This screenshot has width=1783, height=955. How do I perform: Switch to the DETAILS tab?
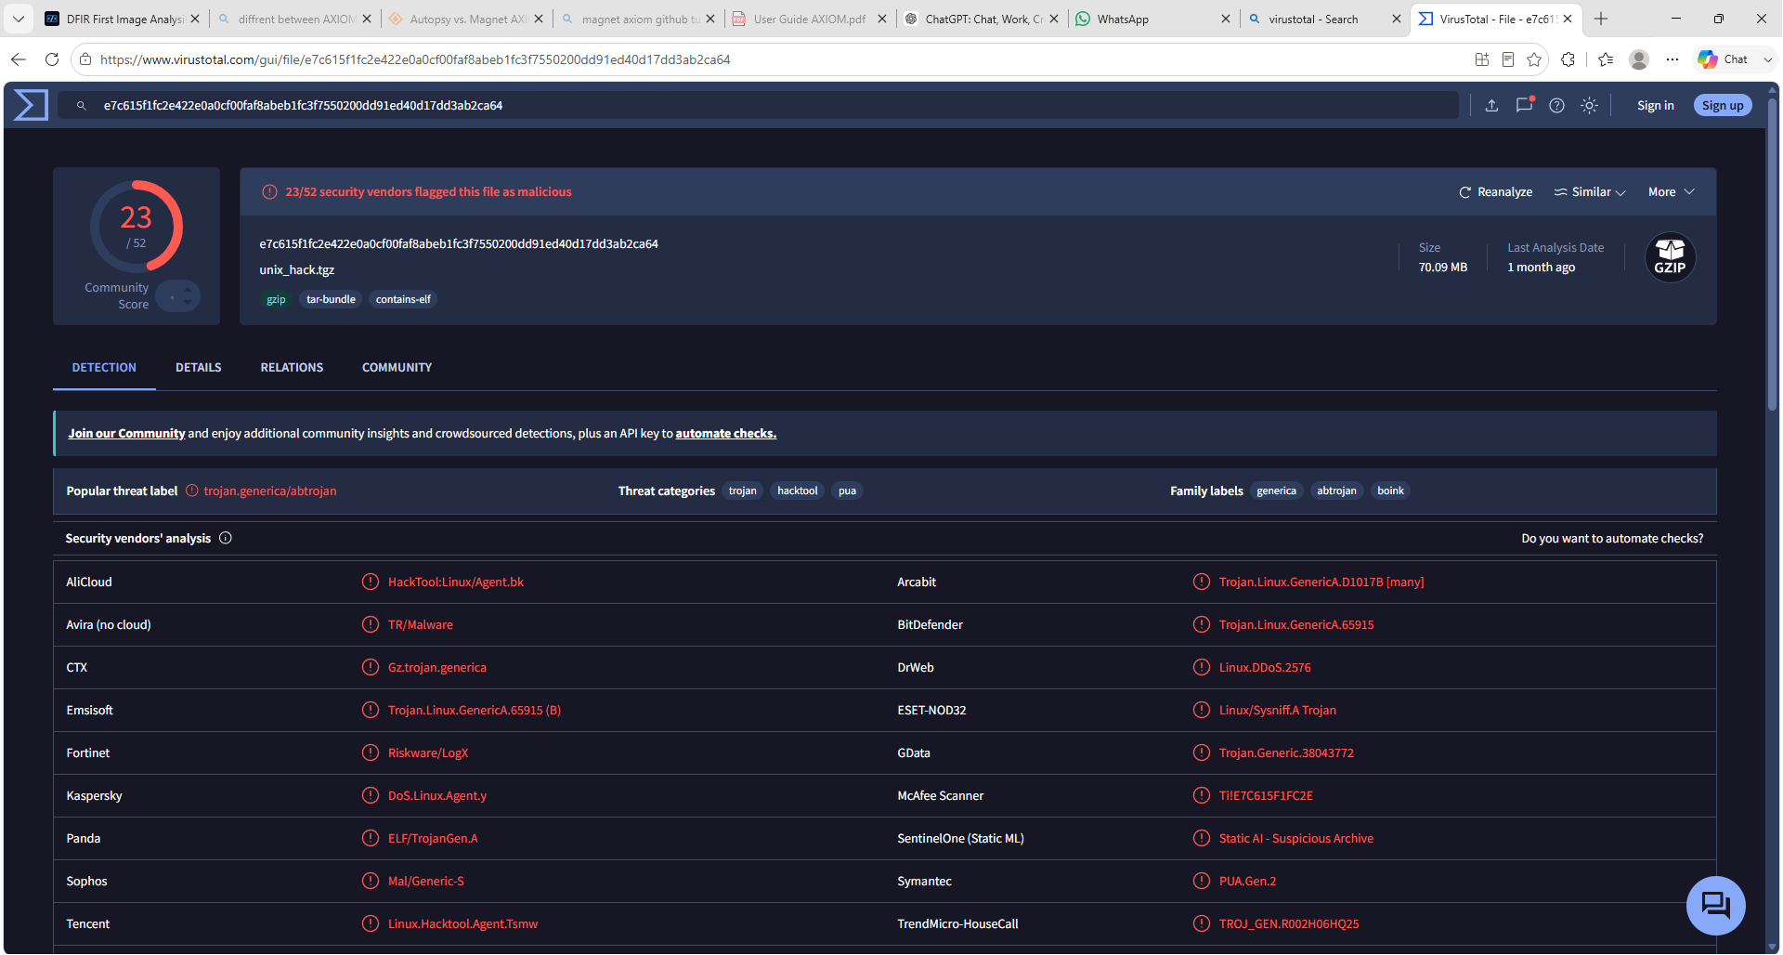(x=199, y=368)
